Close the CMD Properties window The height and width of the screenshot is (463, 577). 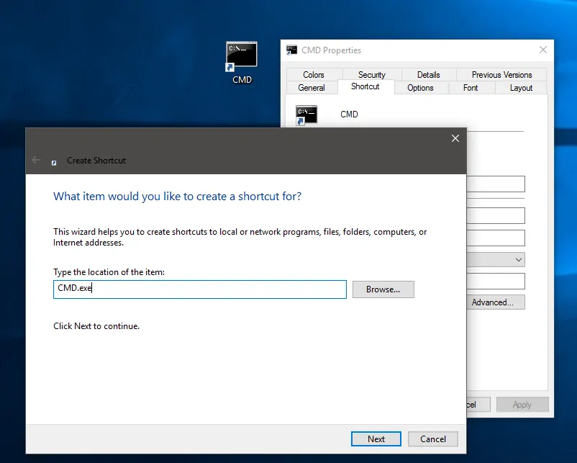542,50
